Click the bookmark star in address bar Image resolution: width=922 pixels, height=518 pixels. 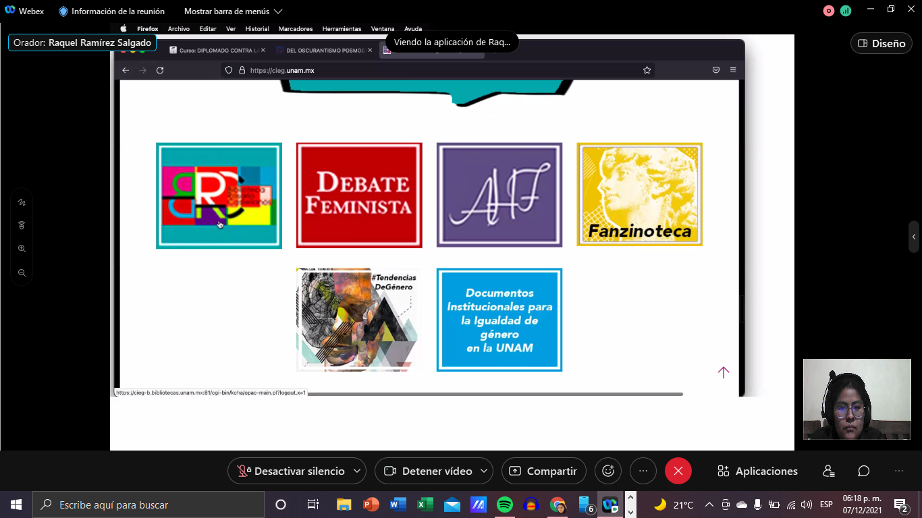pyautogui.click(x=647, y=70)
